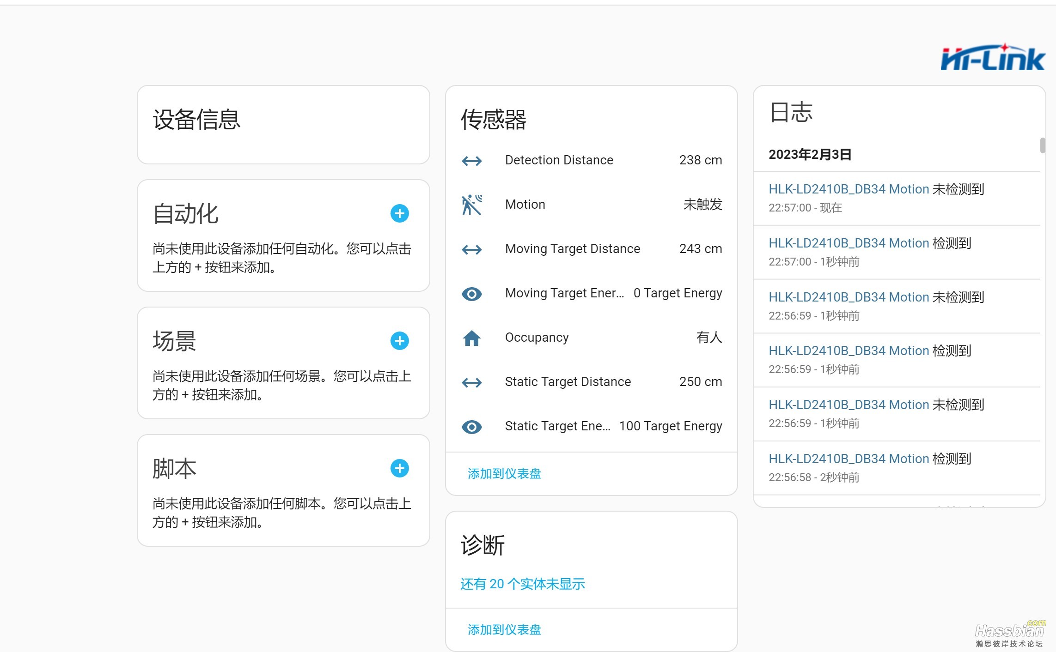Open the Moving Target Distance entity
Image resolution: width=1056 pixels, height=652 pixels.
coord(591,249)
